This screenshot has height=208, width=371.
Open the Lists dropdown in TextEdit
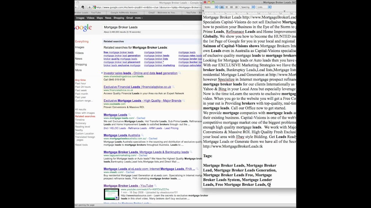[264, 7]
